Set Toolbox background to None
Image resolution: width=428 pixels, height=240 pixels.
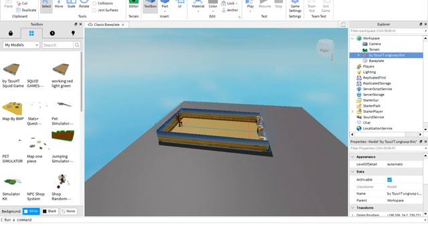click(x=68, y=211)
